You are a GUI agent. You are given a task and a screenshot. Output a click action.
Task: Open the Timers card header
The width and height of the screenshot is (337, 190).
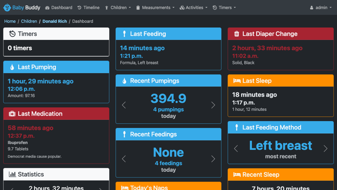click(x=56, y=34)
